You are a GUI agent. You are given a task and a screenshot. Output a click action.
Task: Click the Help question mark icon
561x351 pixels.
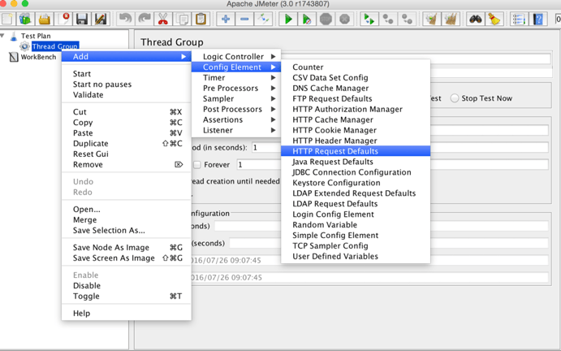537,19
